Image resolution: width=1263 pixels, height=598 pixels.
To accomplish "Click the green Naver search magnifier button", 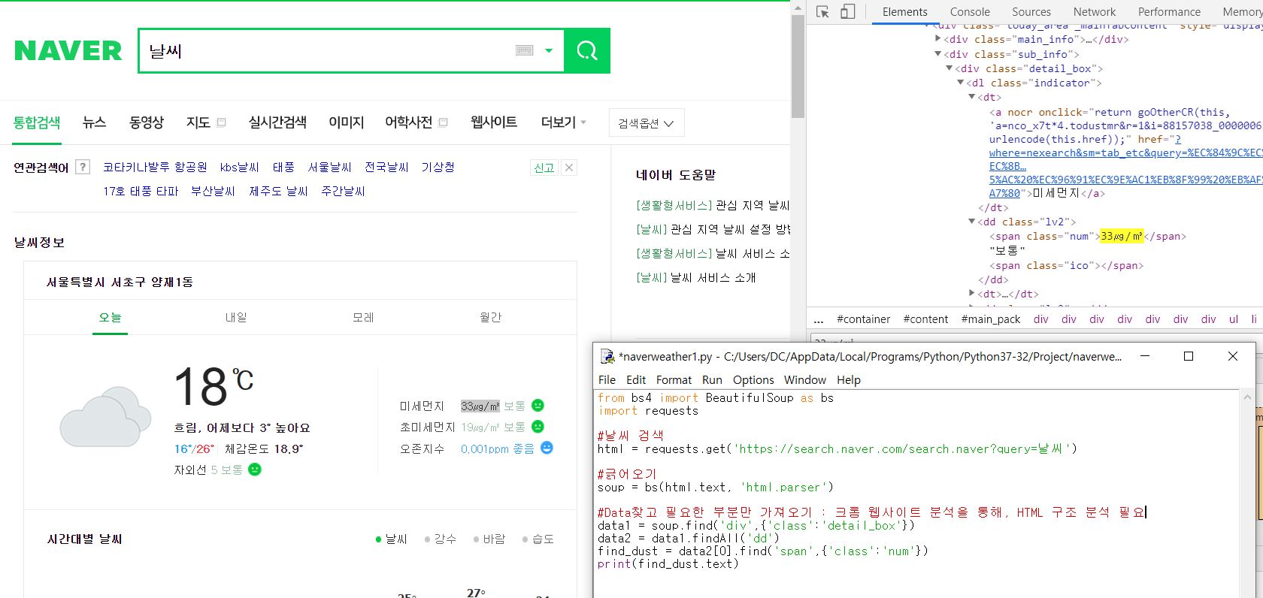I will click(587, 50).
